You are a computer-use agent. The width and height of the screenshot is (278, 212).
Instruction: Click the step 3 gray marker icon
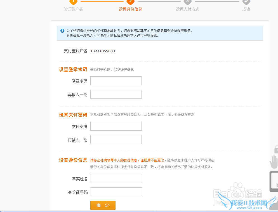point(187,2)
